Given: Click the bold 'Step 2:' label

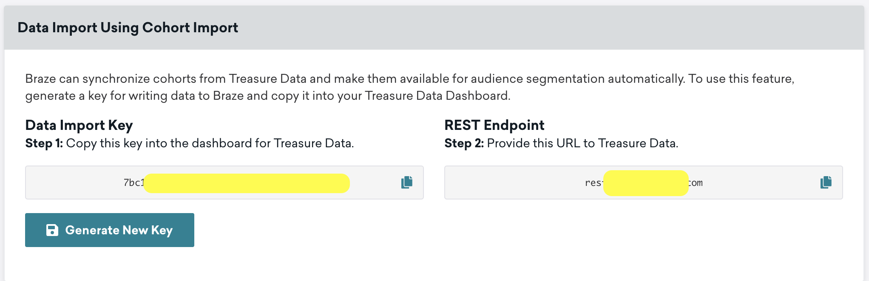Looking at the screenshot, I should click(x=464, y=143).
